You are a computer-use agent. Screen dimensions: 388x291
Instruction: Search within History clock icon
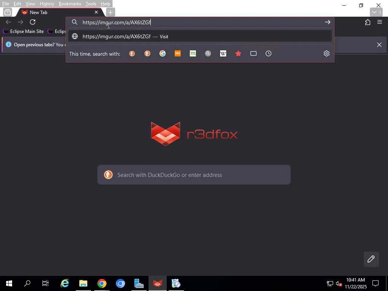(269, 53)
